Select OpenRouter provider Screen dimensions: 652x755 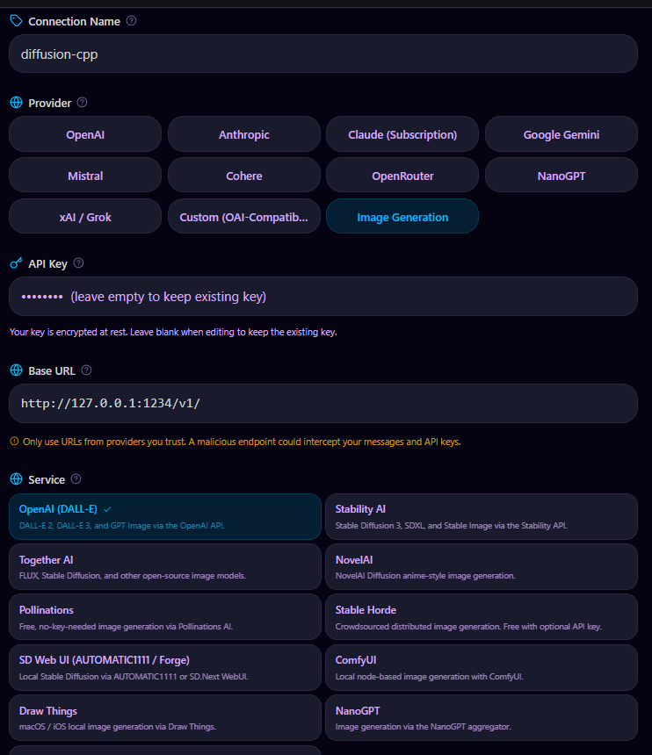tap(402, 176)
